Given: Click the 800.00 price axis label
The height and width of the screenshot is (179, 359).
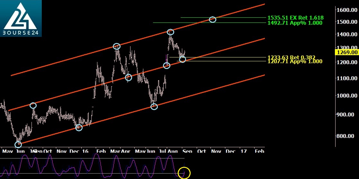Looking at the screenshot, I should click(348, 136).
